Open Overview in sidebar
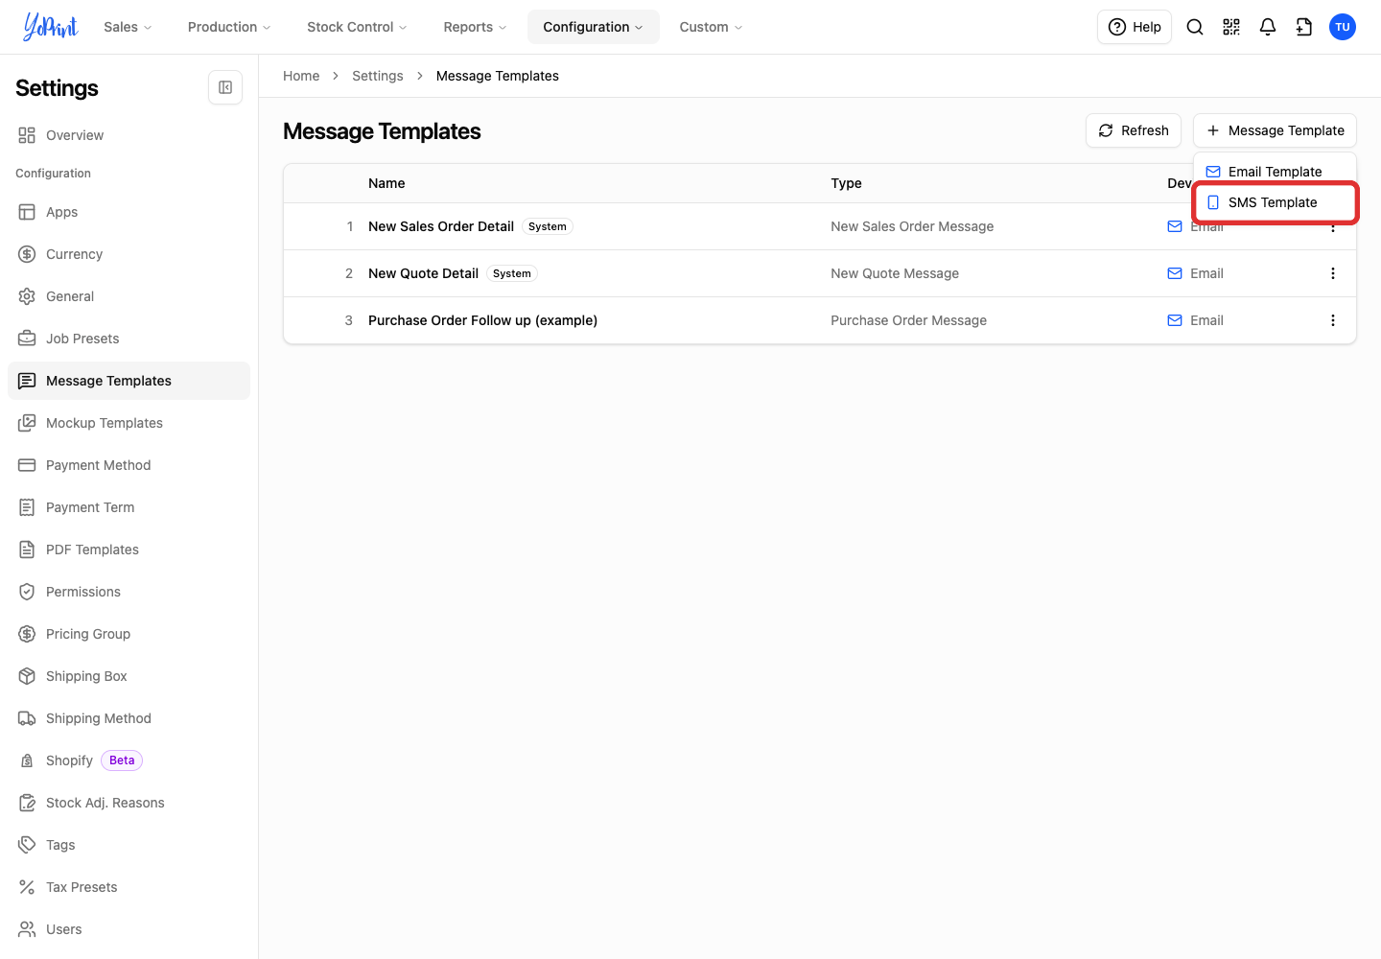The image size is (1381, 959). [x=129, y=135]
